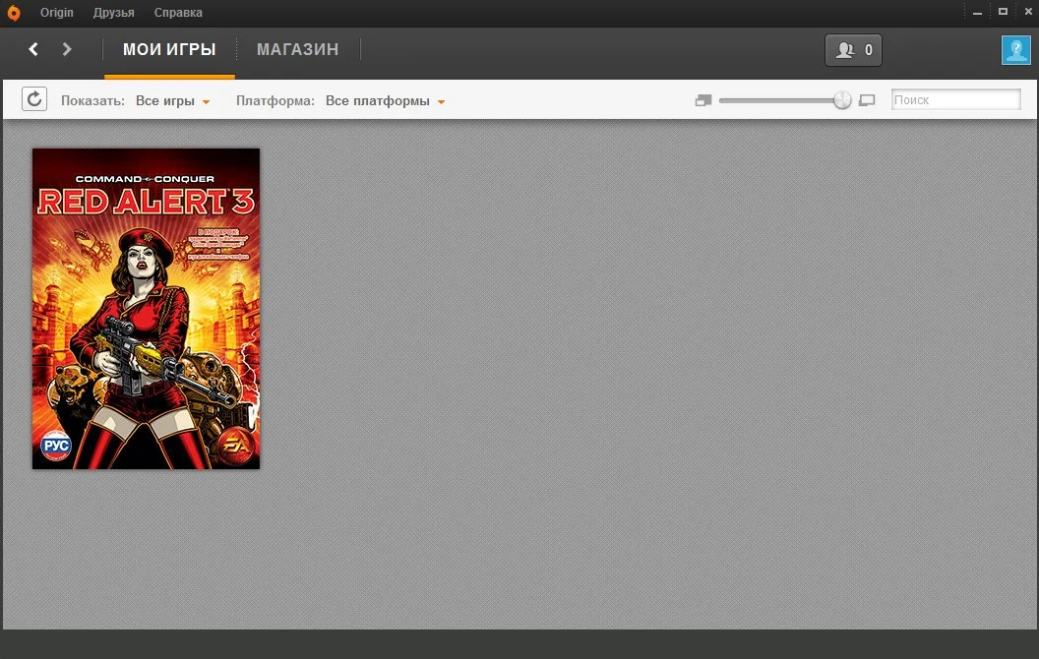Open the Origin menu
The image size is (1039, 659).
point(56,13)
